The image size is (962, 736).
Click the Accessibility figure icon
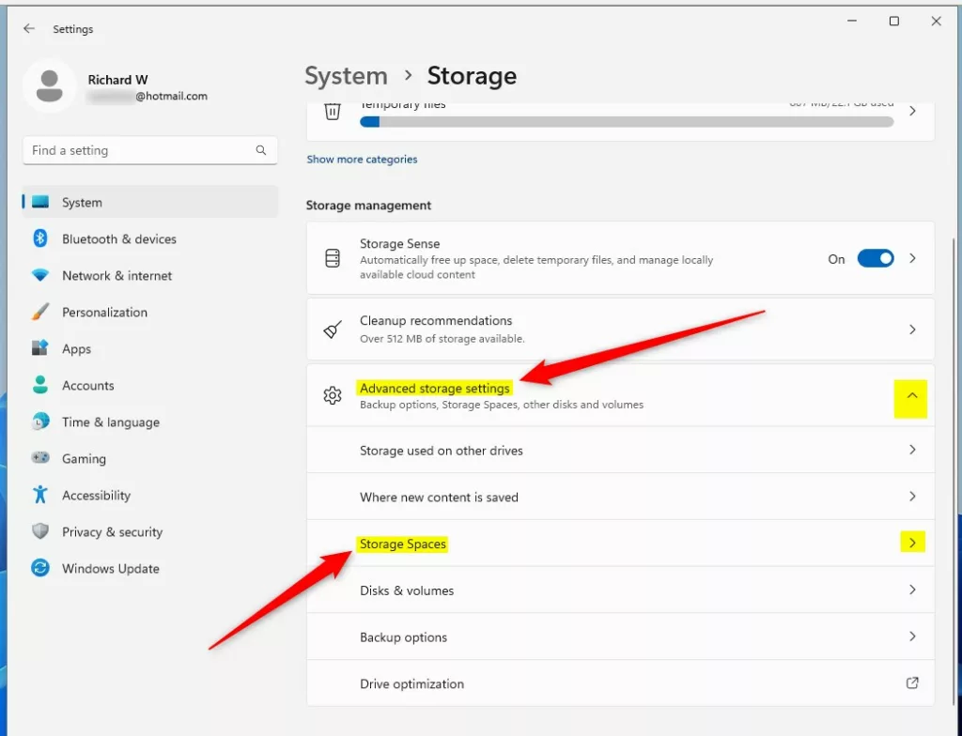40,495
